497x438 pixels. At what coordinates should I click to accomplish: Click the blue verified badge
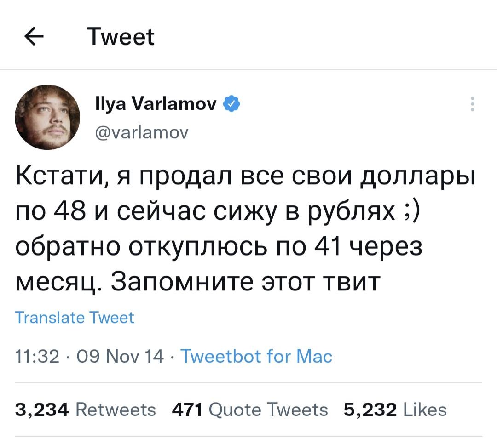click(x=231, y=104)
